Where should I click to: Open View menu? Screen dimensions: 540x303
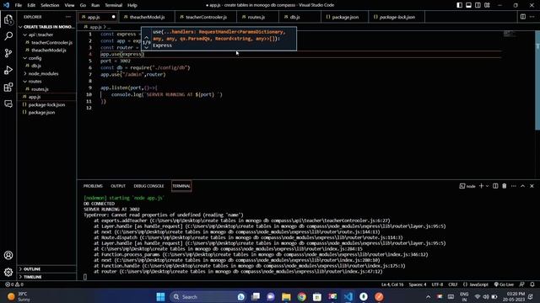tap(69, 5)
